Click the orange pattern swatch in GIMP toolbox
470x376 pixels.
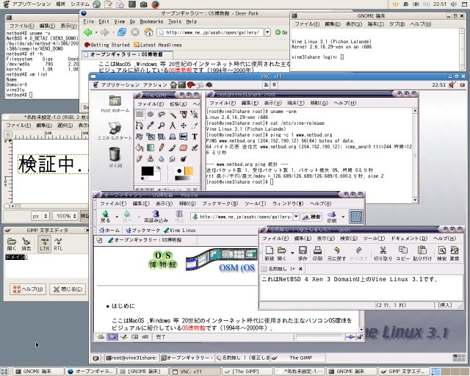(189, 171)
